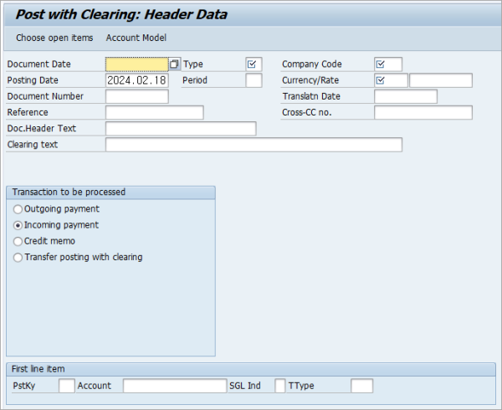Select Credit memo radio button
Viewport: 502px width, 410px height.
(x=18, y=241)
